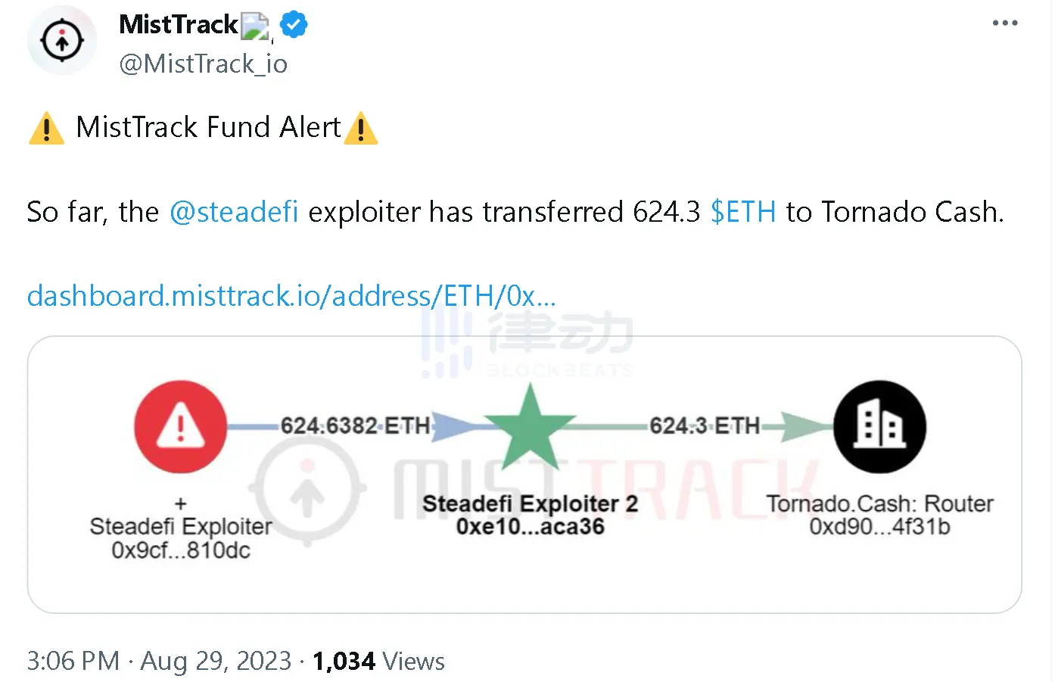Click the warning emoji before MistTrack Fund Alert
Viewport: 1055px width, 682px height.
(x=46, y=128)
